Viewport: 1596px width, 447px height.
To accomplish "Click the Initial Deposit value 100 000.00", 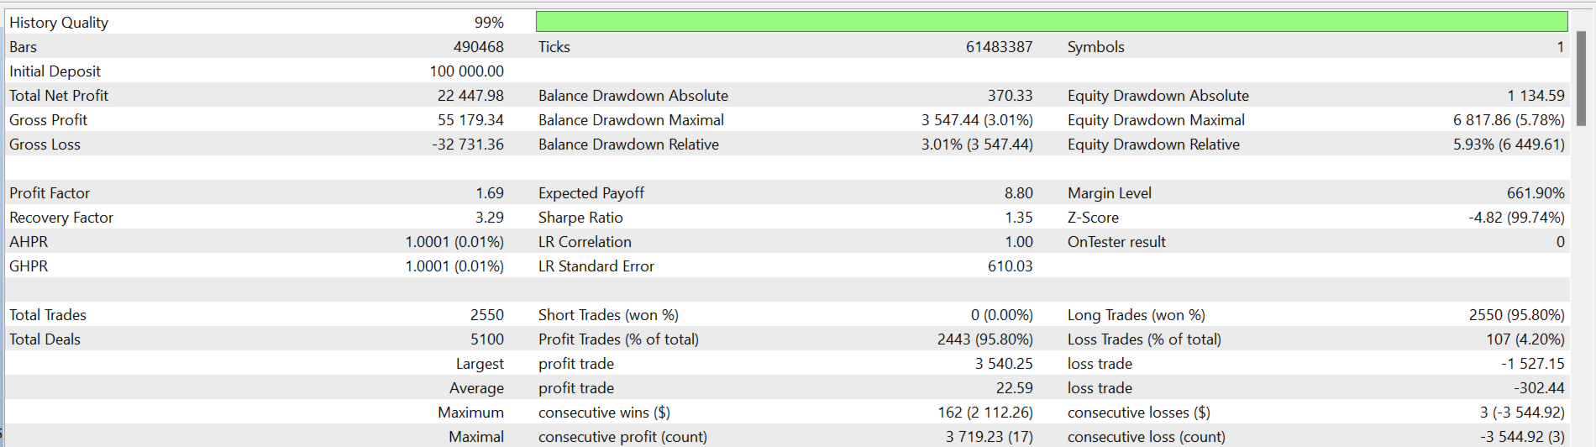I will (x=466, y=71).
